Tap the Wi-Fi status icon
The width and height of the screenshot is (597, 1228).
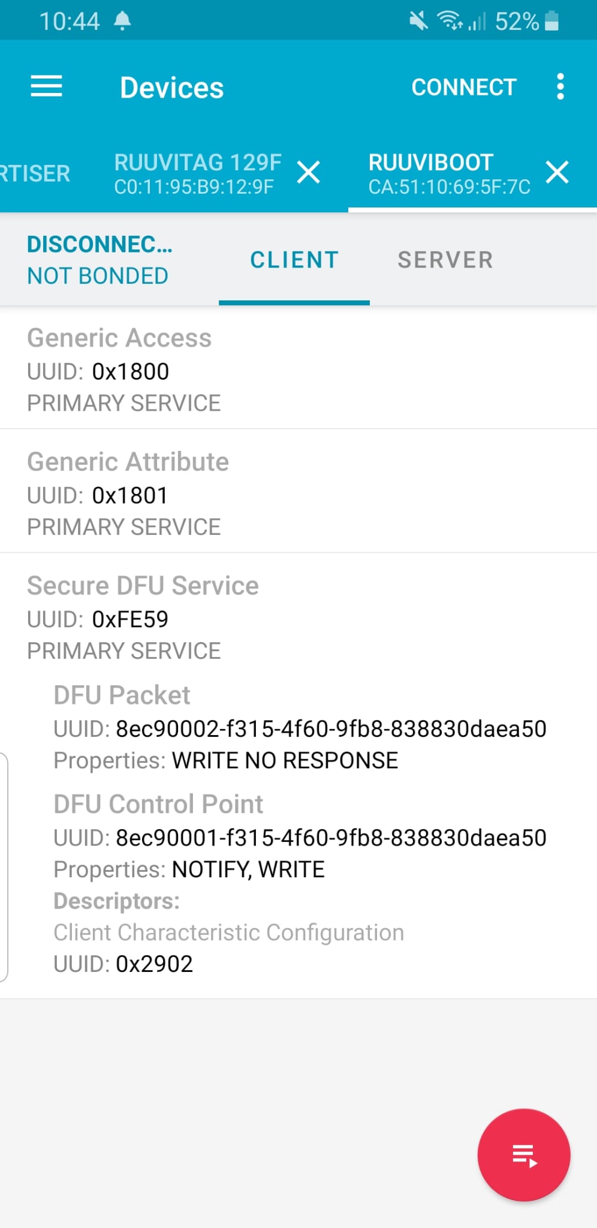point(450,21)
